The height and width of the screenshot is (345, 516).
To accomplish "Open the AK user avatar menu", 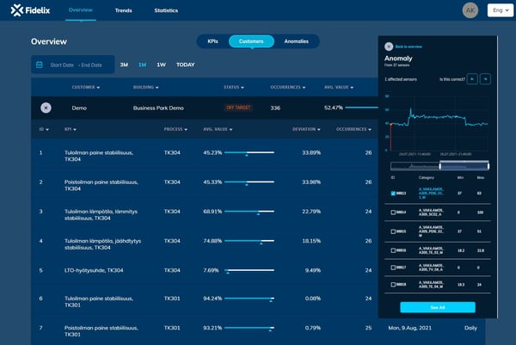I will tap(470, 10).
